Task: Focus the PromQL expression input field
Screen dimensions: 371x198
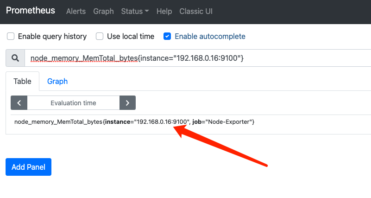Action: 195,58
